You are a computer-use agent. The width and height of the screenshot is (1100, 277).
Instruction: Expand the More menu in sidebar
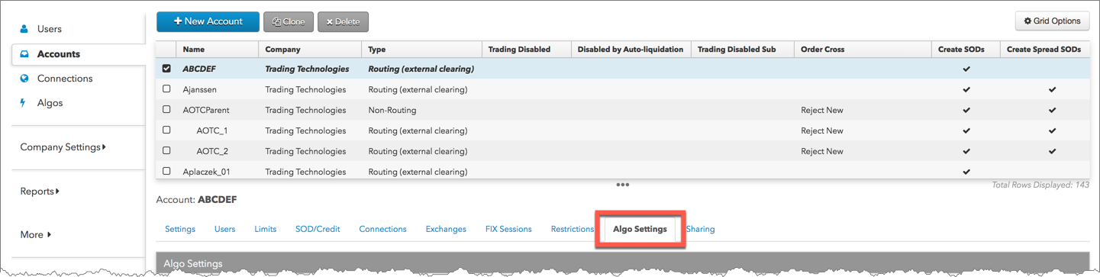coord(36,235)
